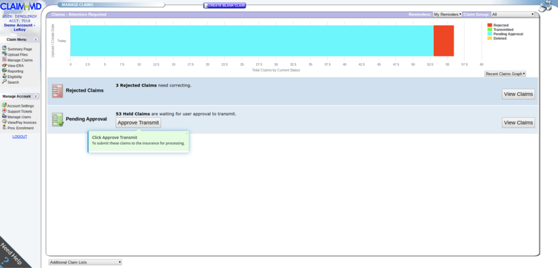Screen dimensions: 558x268
Task: Click the Support Tickets icon
Action: tap(5, 111)
